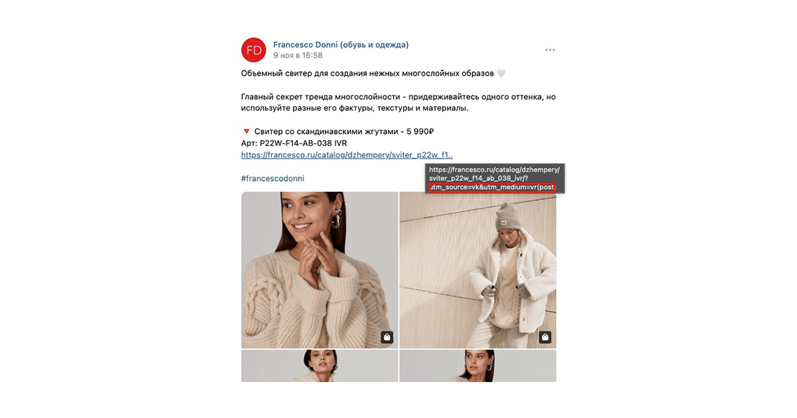This screenshot has width=797, height=418.
Task: Open the photo of the woman in a beanie and white coat
Action: [x=478, y=270]
